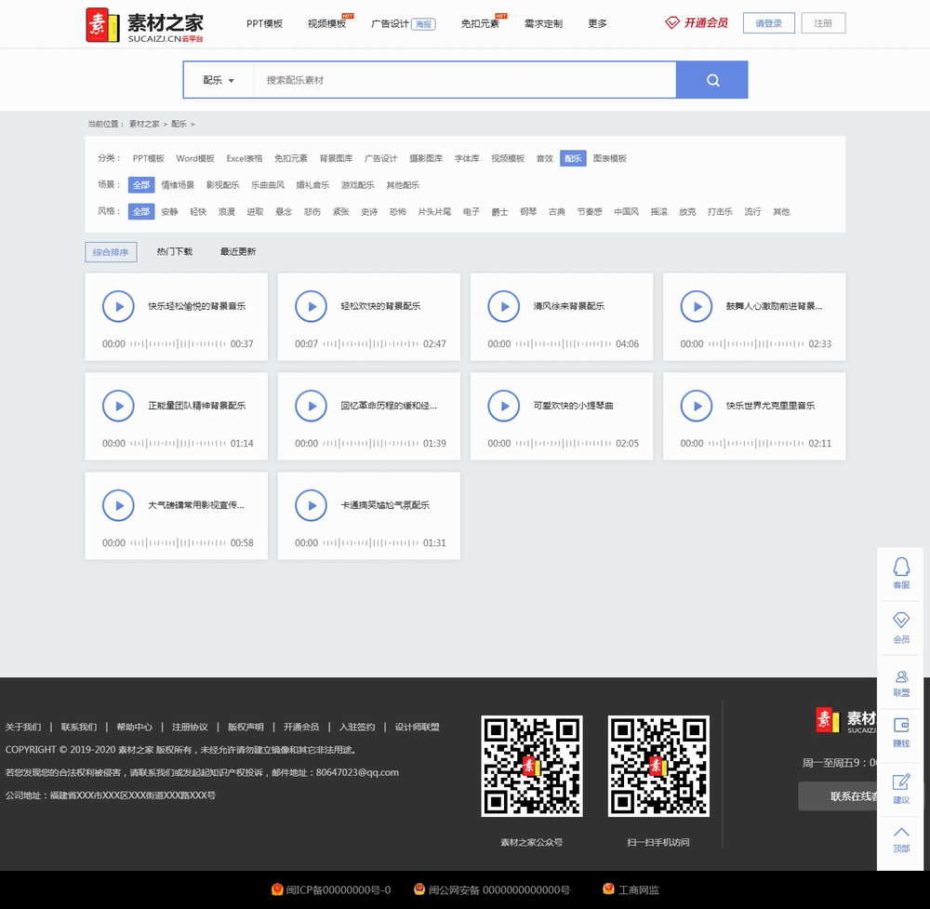This screenshot has height=909, width=930.
Task: Play the 快乐轻松愉悦的背景音乐 track
Action: pos(118,307)
